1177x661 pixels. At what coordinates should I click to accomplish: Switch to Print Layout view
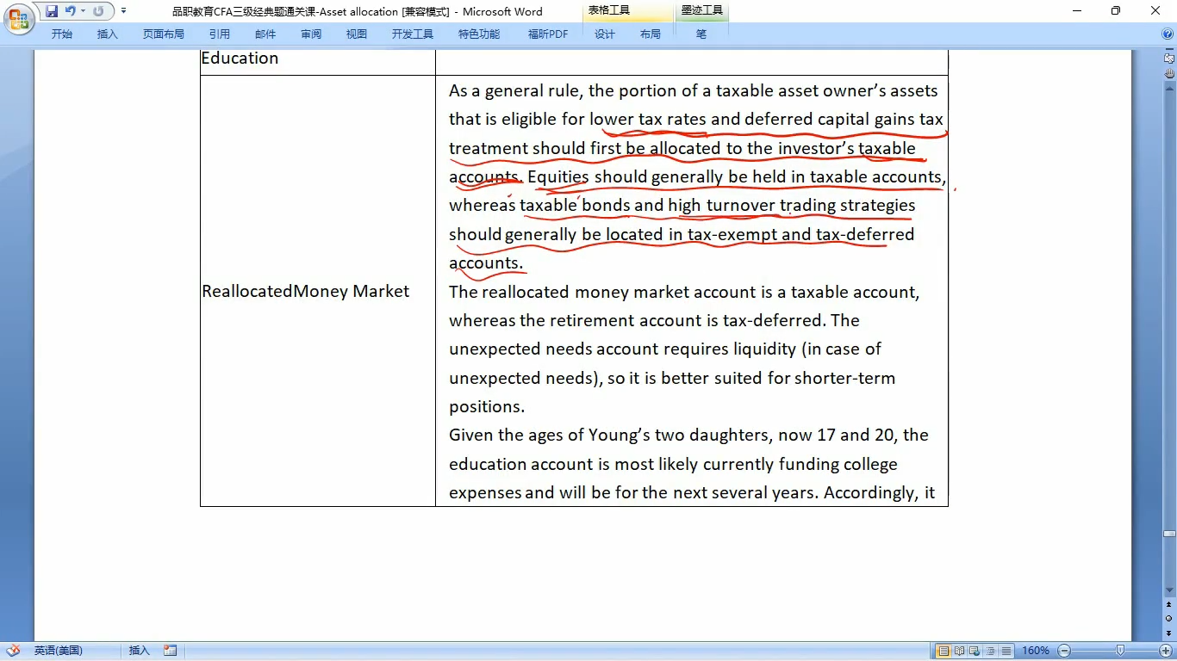943,651
